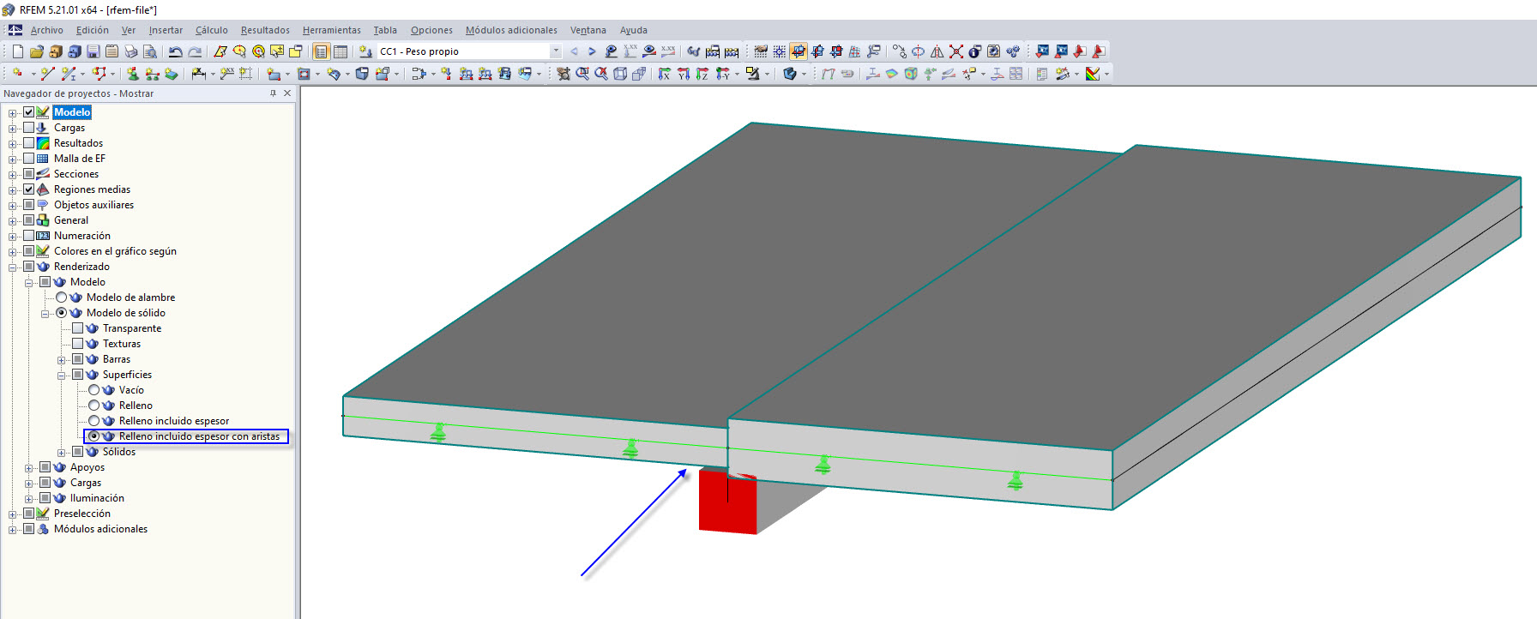Select 'Colores en el gráfico según' item
Image resolution: width=1537 pixels, height=619 pixels.
tap(115, 251)
